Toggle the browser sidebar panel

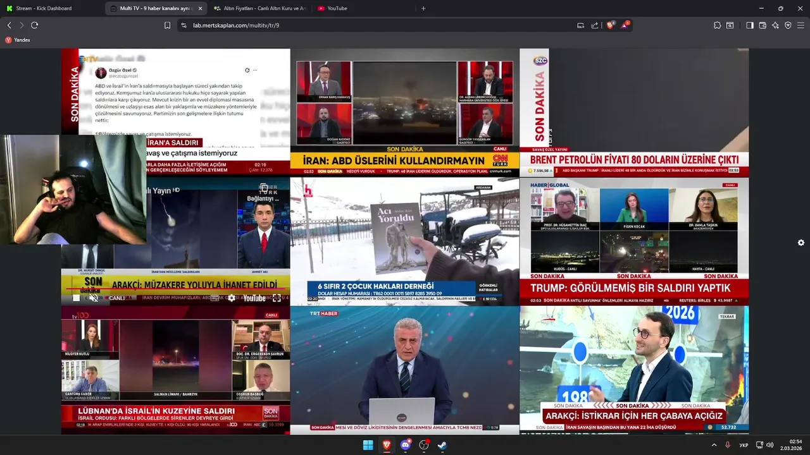[x=750, y=25]
